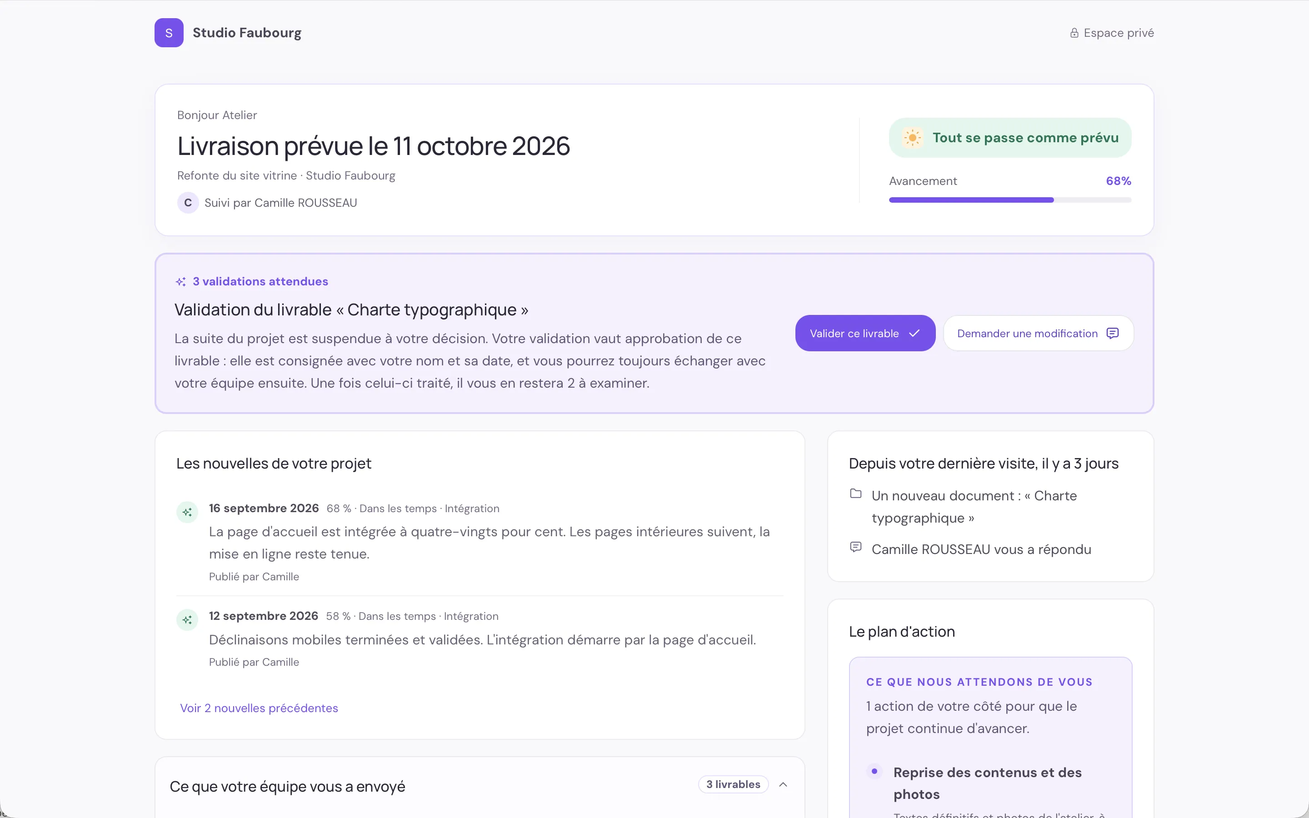
Task: Click the Tout se passe comme prévu status
Action: [1010, 138]
